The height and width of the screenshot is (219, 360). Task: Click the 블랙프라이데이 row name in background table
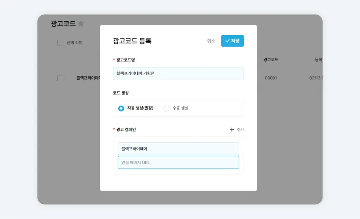[88, 78]
